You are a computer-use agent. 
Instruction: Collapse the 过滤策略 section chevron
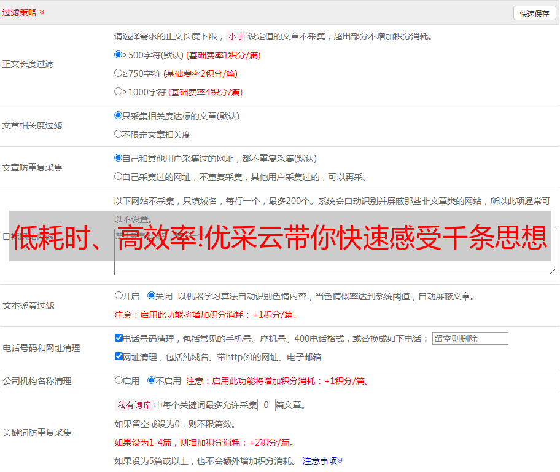[42, 12]
